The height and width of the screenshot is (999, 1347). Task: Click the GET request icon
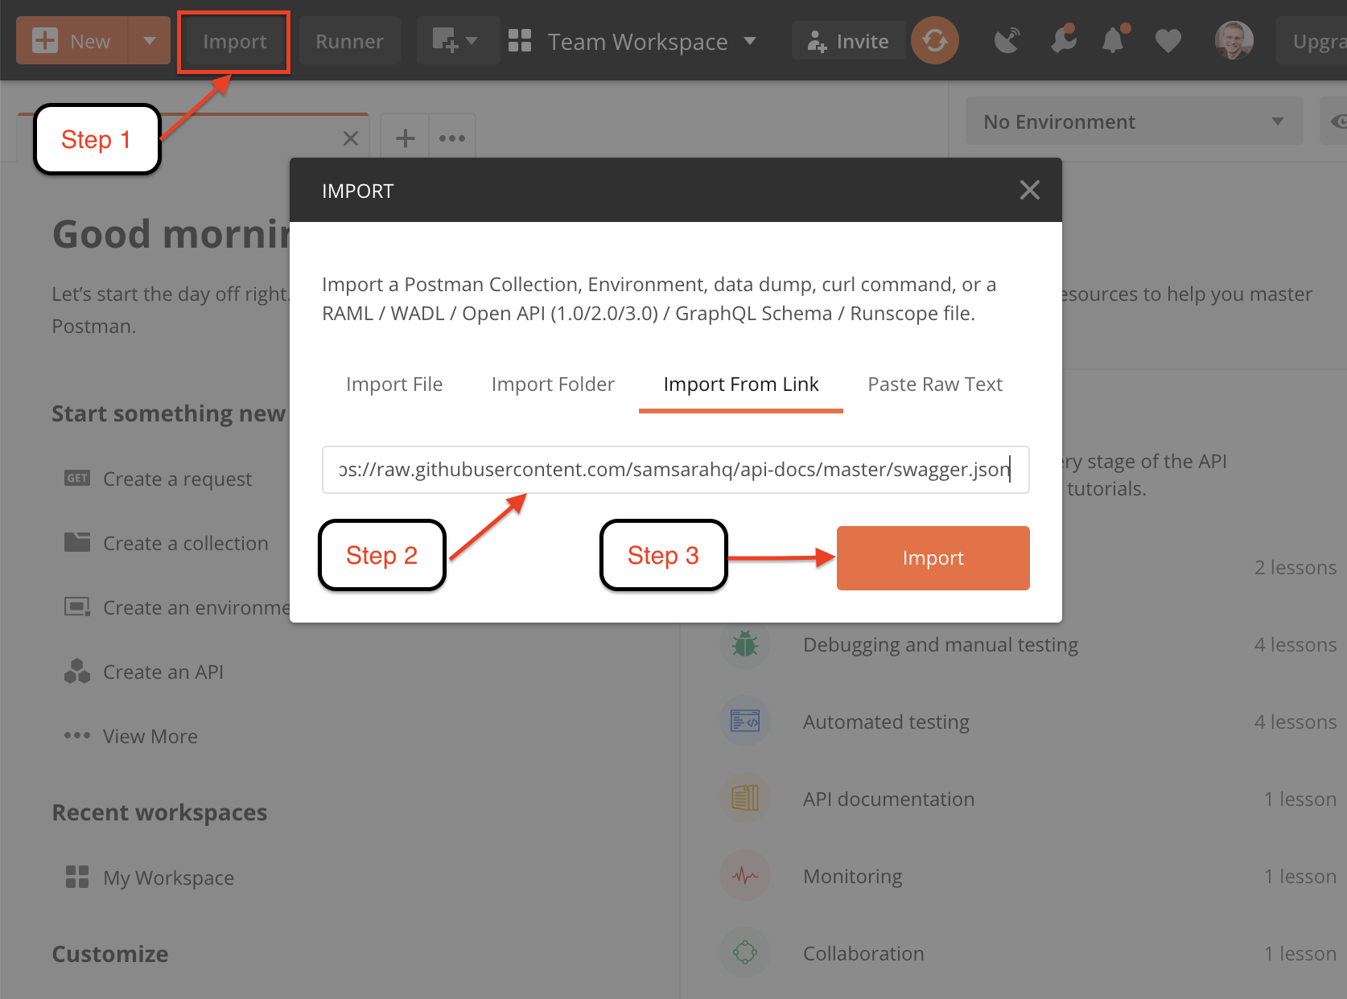coord(77,479)
